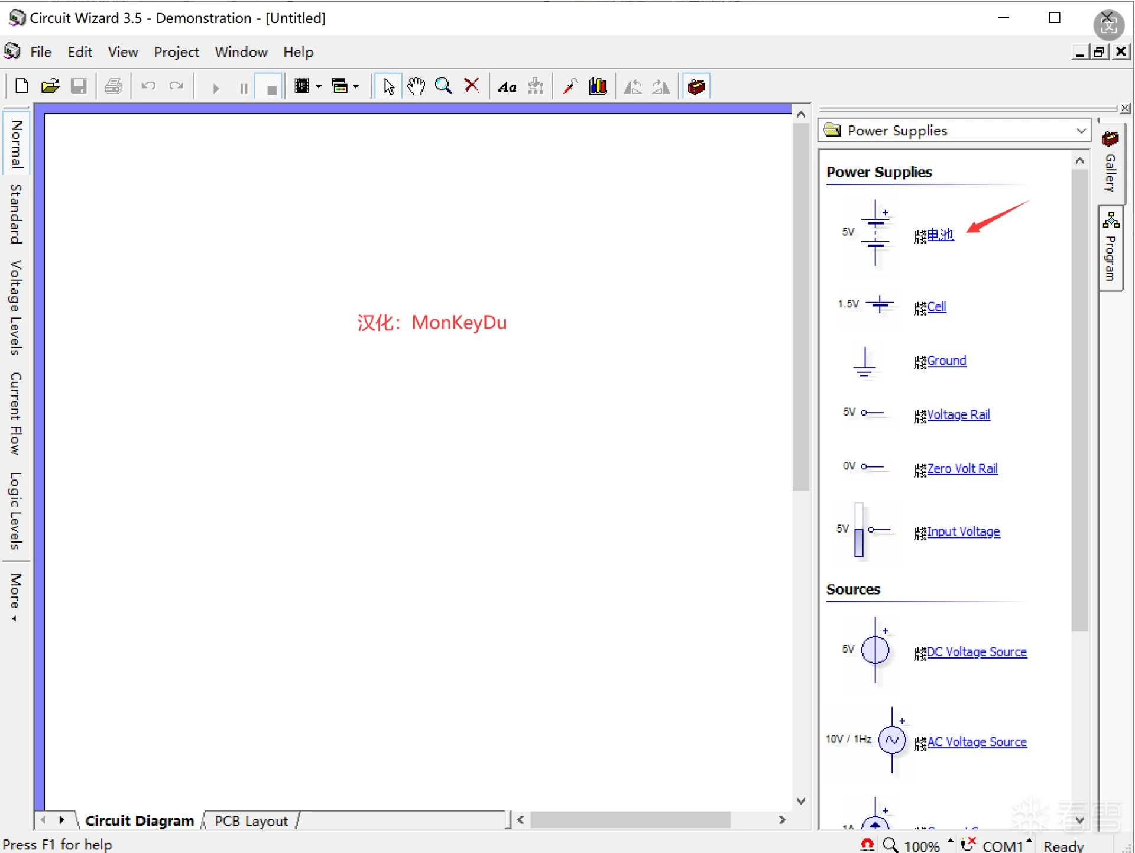Select the Aa Text tool

coord(507,87)
